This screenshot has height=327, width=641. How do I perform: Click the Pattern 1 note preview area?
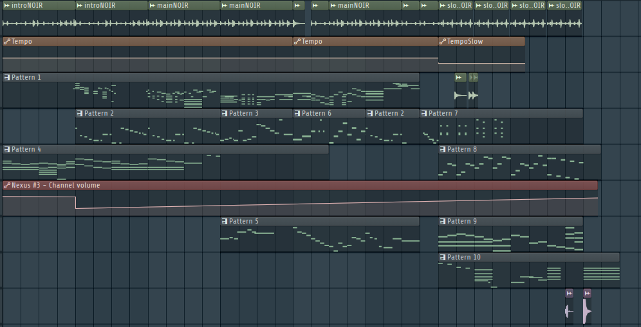pos(211,94)
